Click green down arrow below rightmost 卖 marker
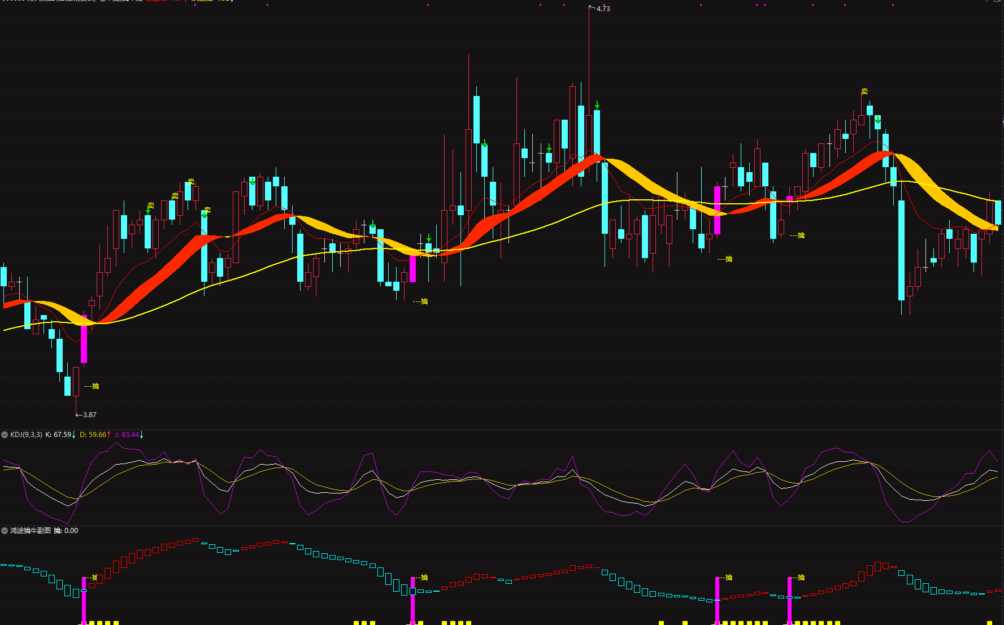 point(877,120)
